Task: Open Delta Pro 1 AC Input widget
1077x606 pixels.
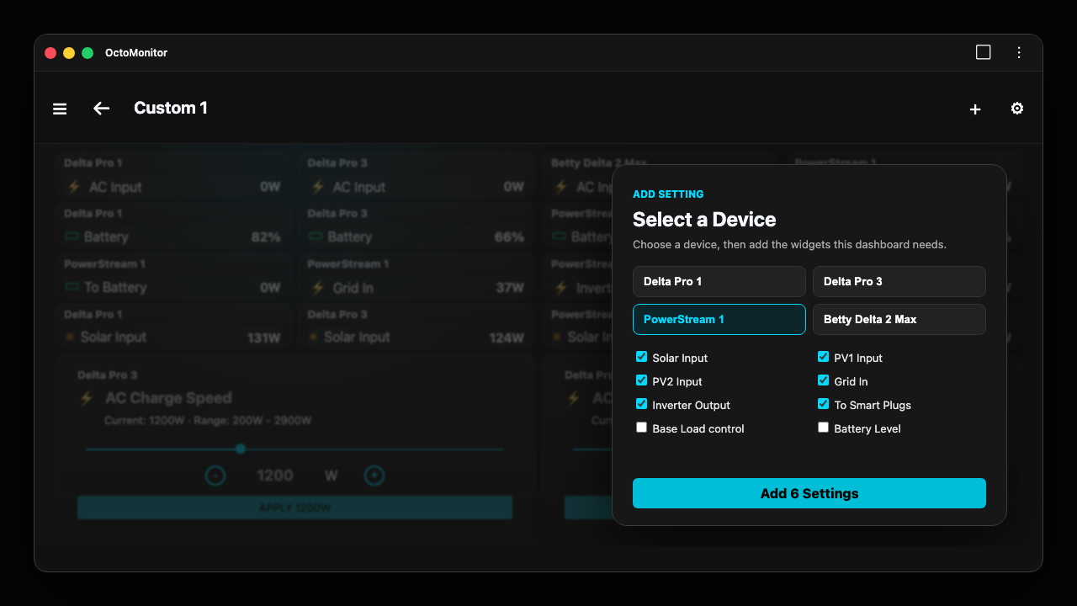Action: [173, 176]
